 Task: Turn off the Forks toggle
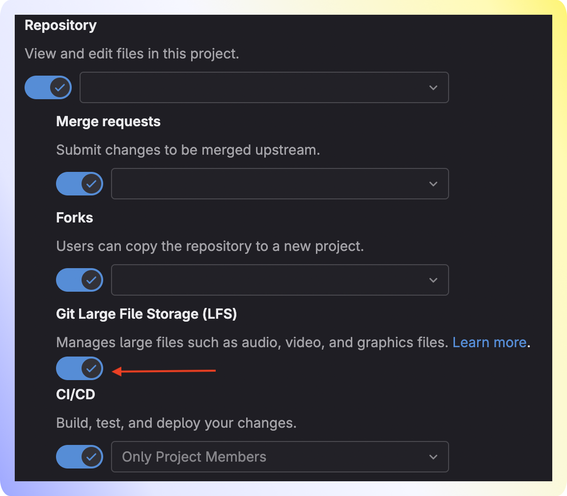[80, 280]
